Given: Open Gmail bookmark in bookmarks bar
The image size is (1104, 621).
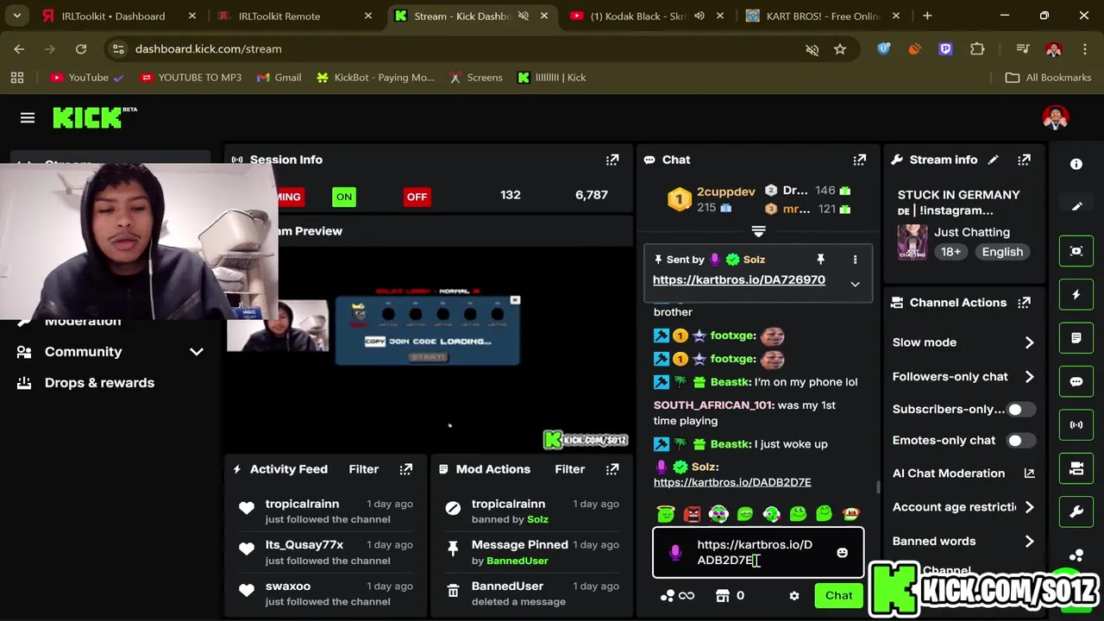Looking at the screenshot, I should [279, 78].
